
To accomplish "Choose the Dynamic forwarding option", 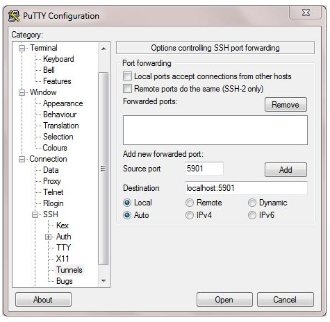I will click(252, 203).
